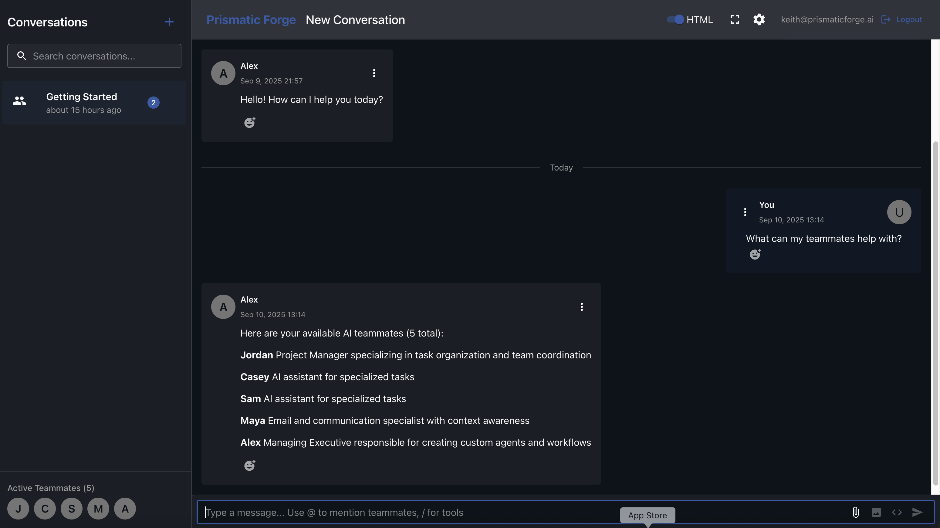Open the code snippet tool
940x528 pixels.
point(897,512)
